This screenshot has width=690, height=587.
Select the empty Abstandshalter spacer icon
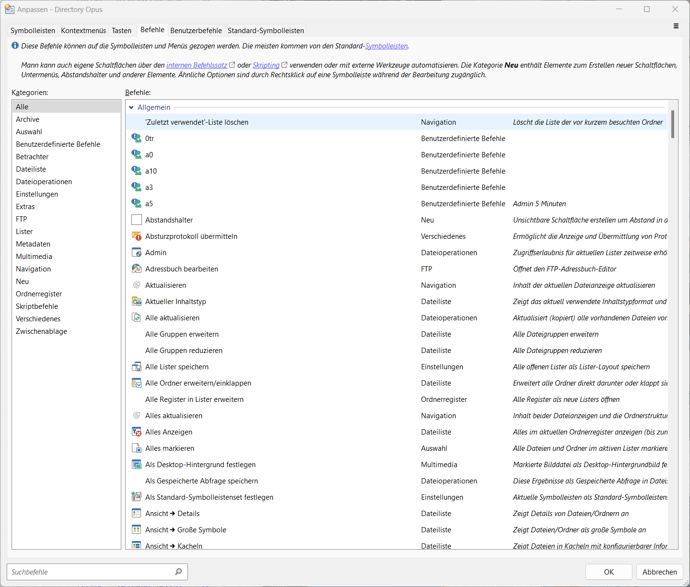point(137,220)
